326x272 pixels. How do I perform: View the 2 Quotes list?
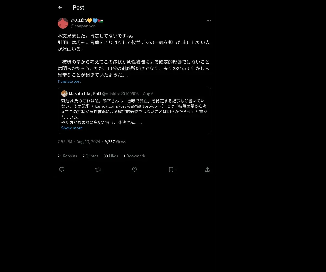[x=90, y=156]
